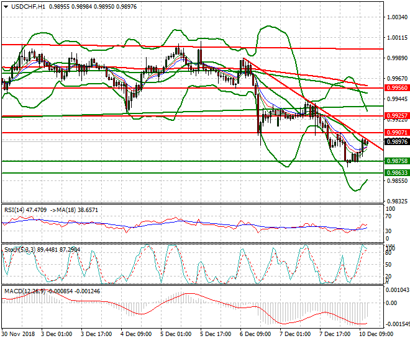Click the 5 Dec 17:00 time axis label

[x=216, y=334]
